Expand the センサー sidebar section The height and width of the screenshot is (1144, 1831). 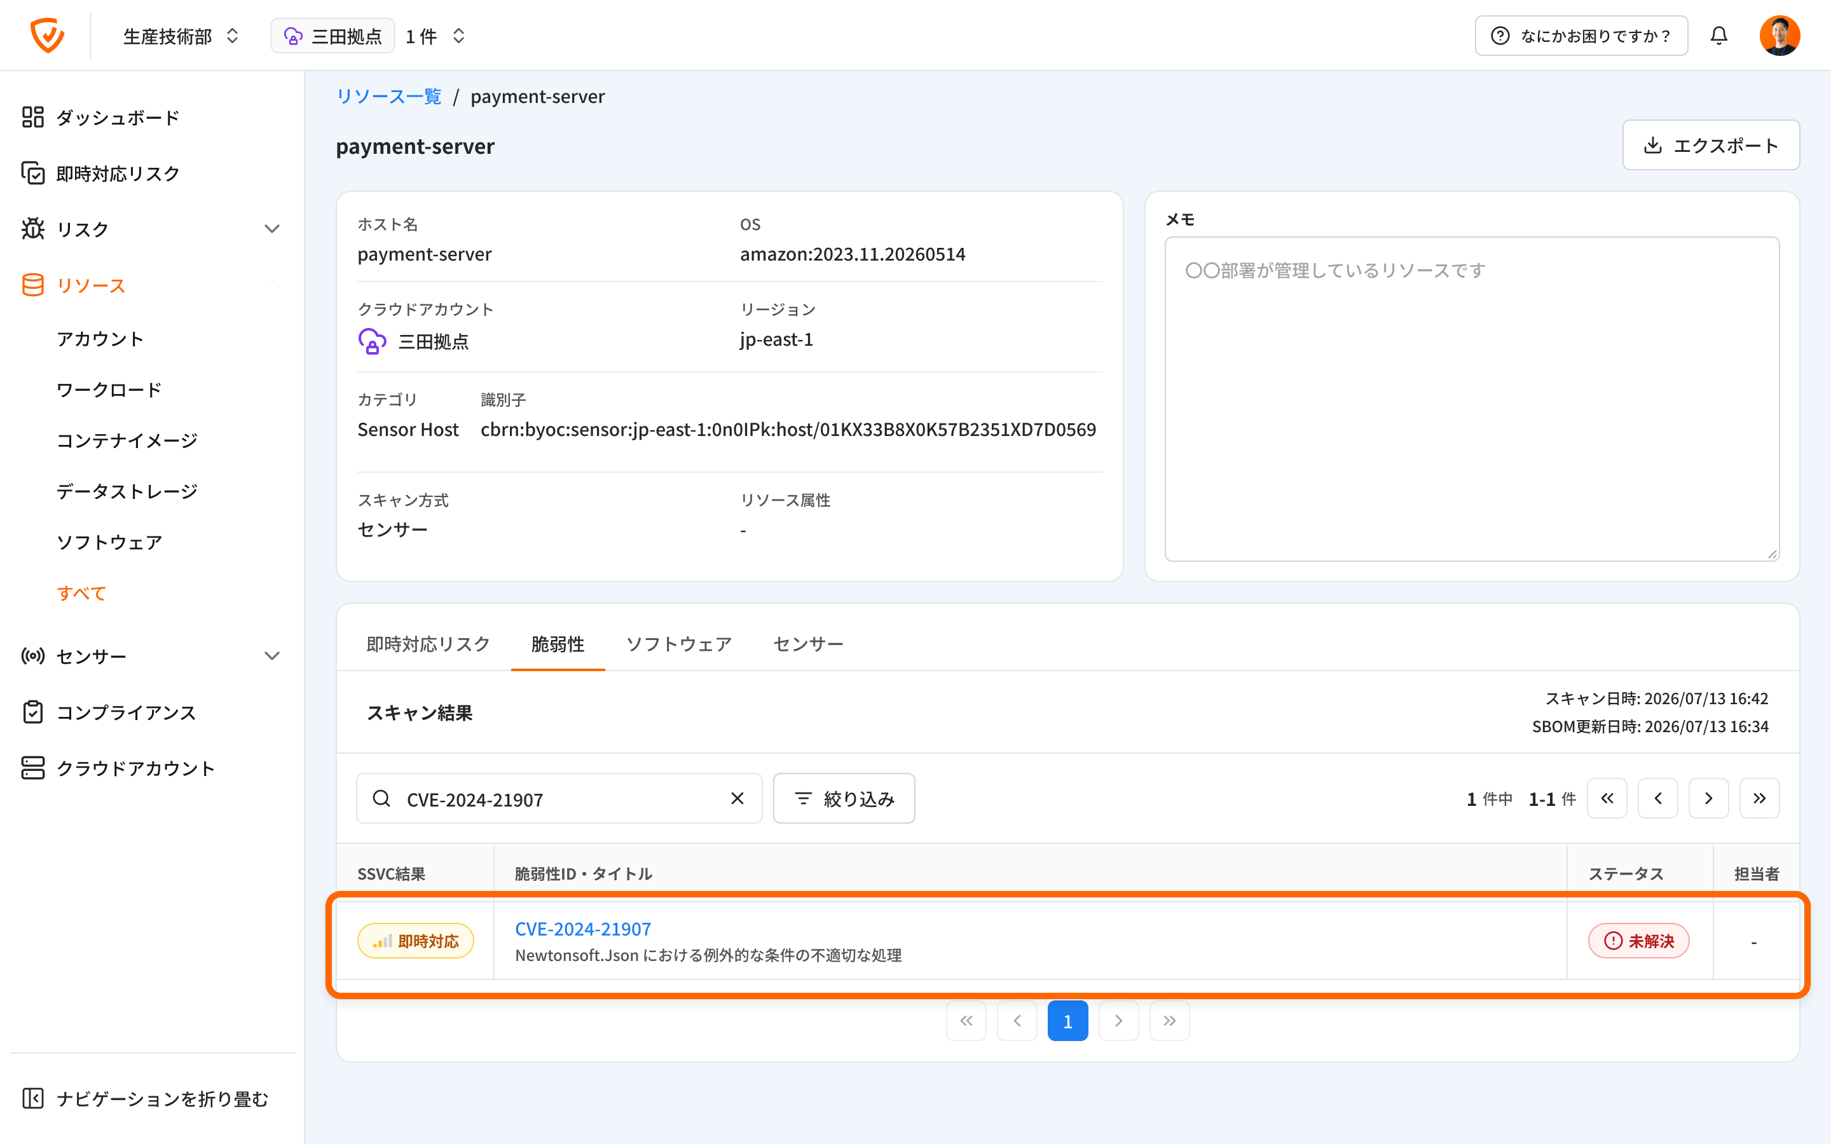click(151, 655)
